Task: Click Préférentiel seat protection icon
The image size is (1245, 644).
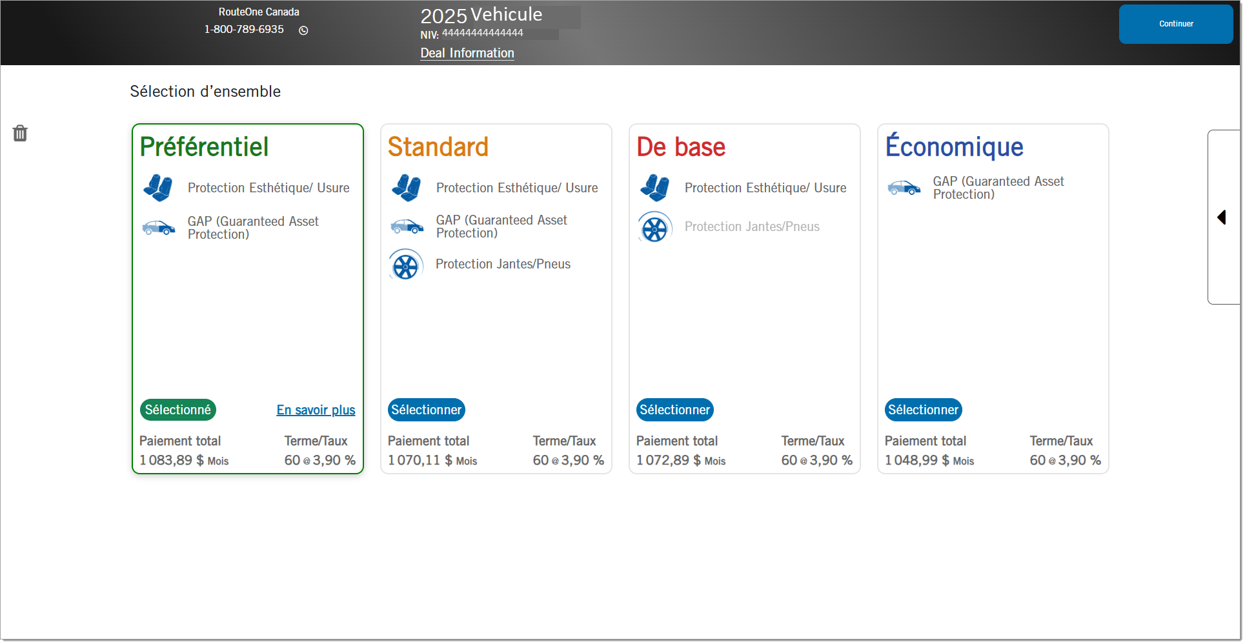Action: coord(157,188)
